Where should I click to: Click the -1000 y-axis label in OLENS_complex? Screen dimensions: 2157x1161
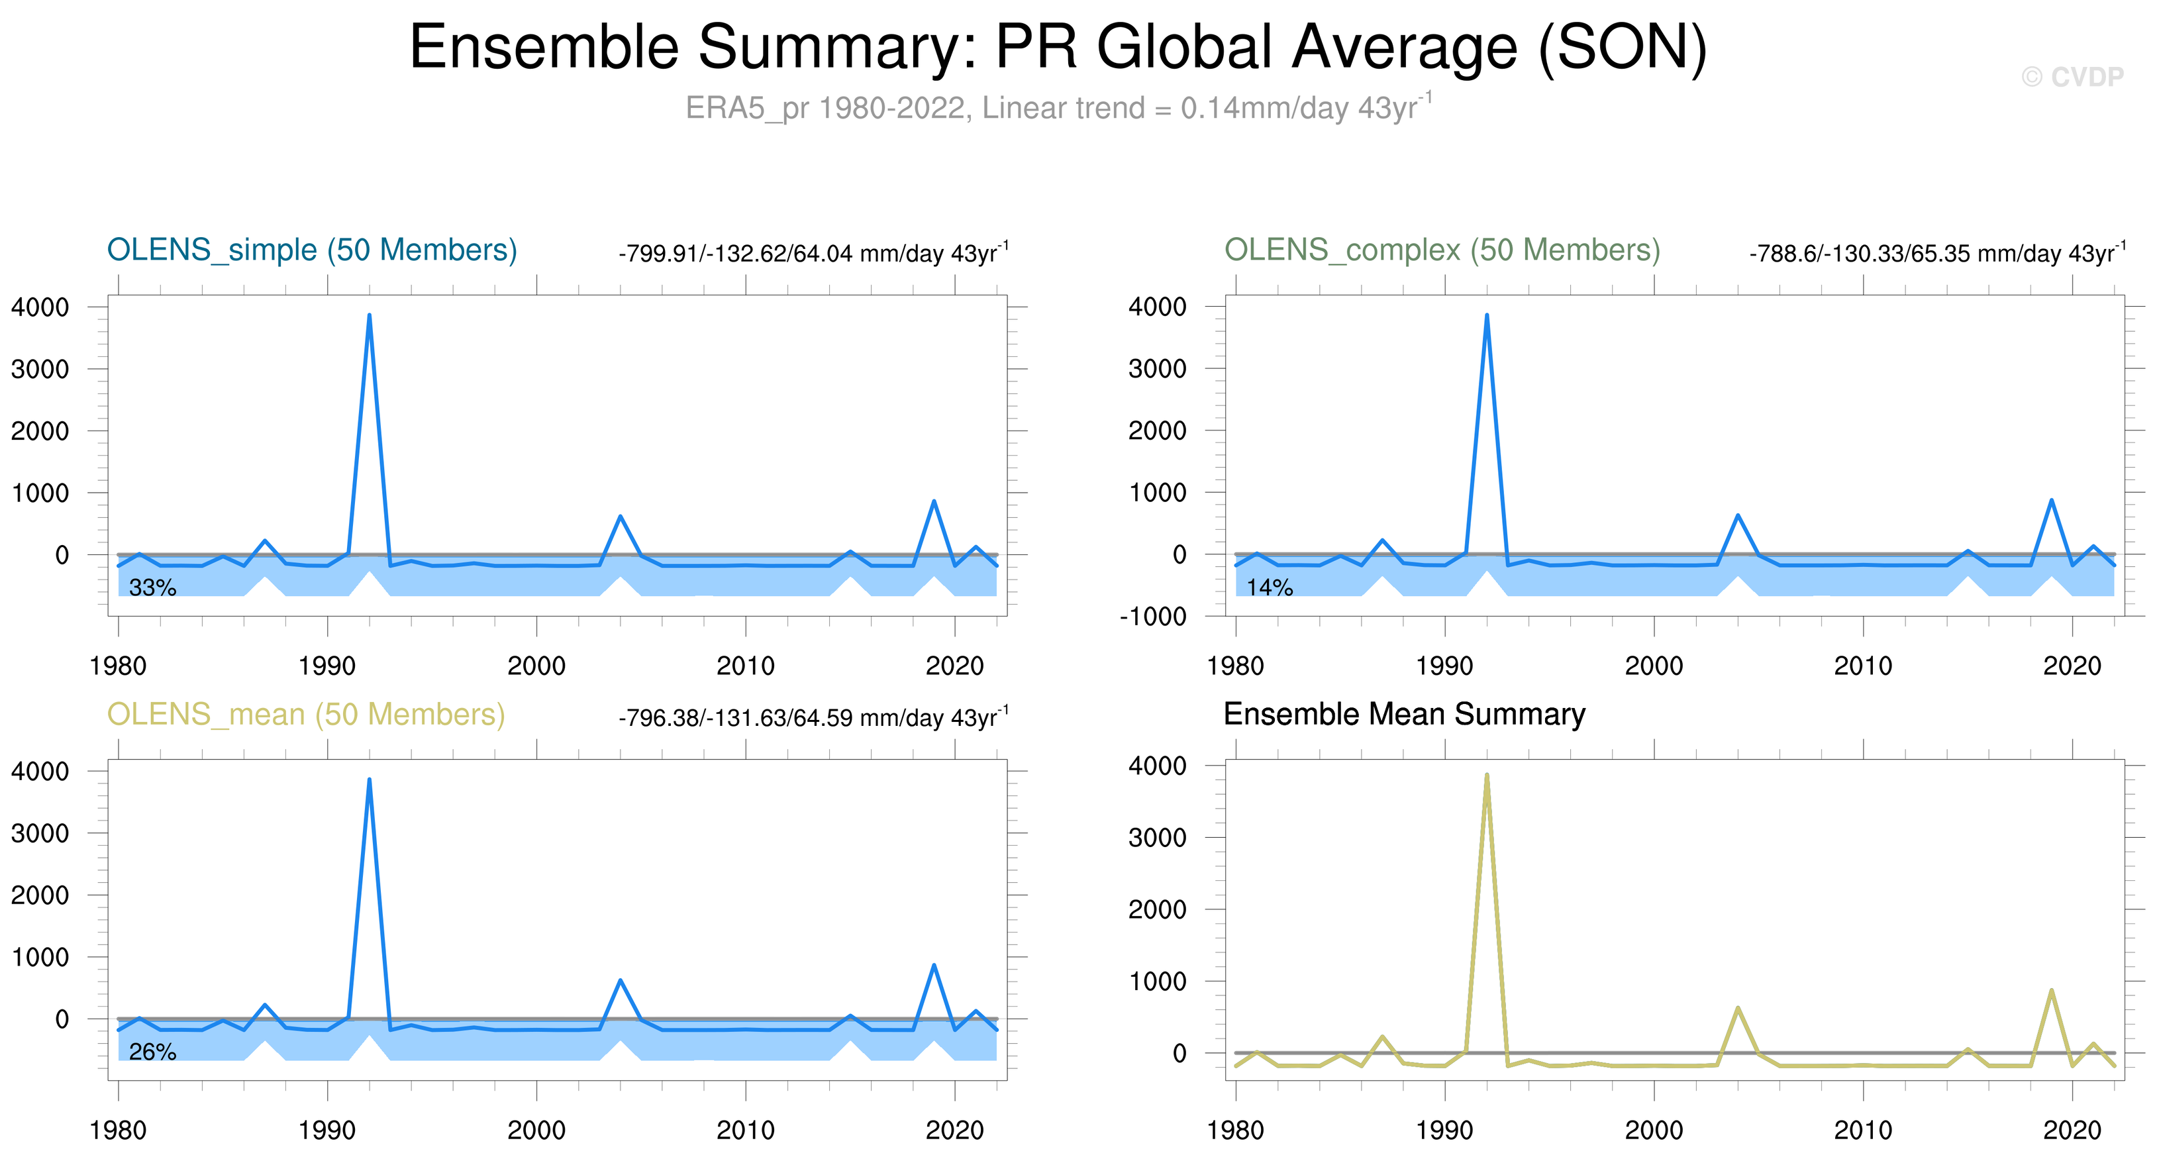coord(1153,617)
